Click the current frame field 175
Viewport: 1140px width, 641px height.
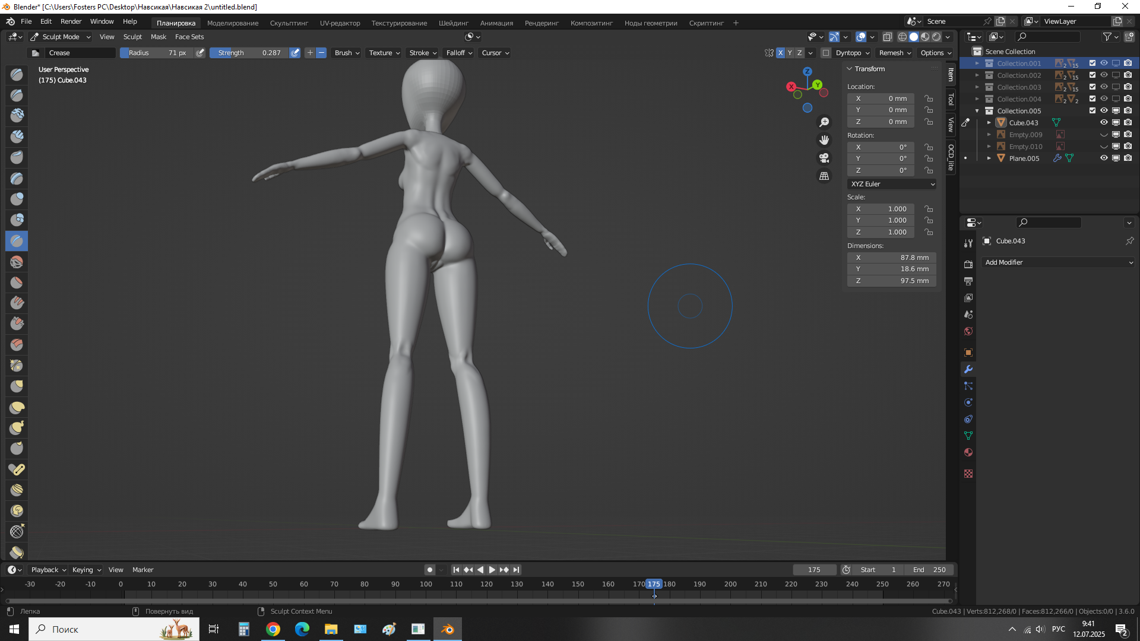[814, 570]
